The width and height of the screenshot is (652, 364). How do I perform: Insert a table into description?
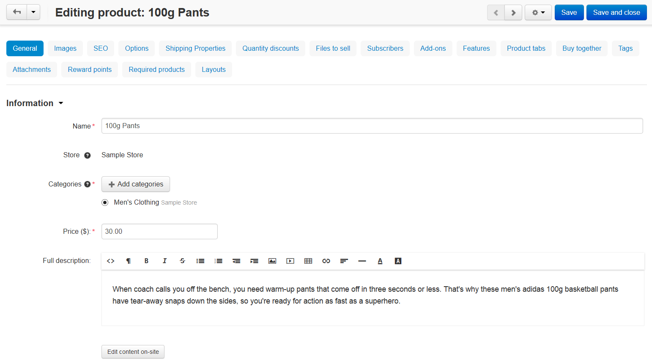pos(308,261)
